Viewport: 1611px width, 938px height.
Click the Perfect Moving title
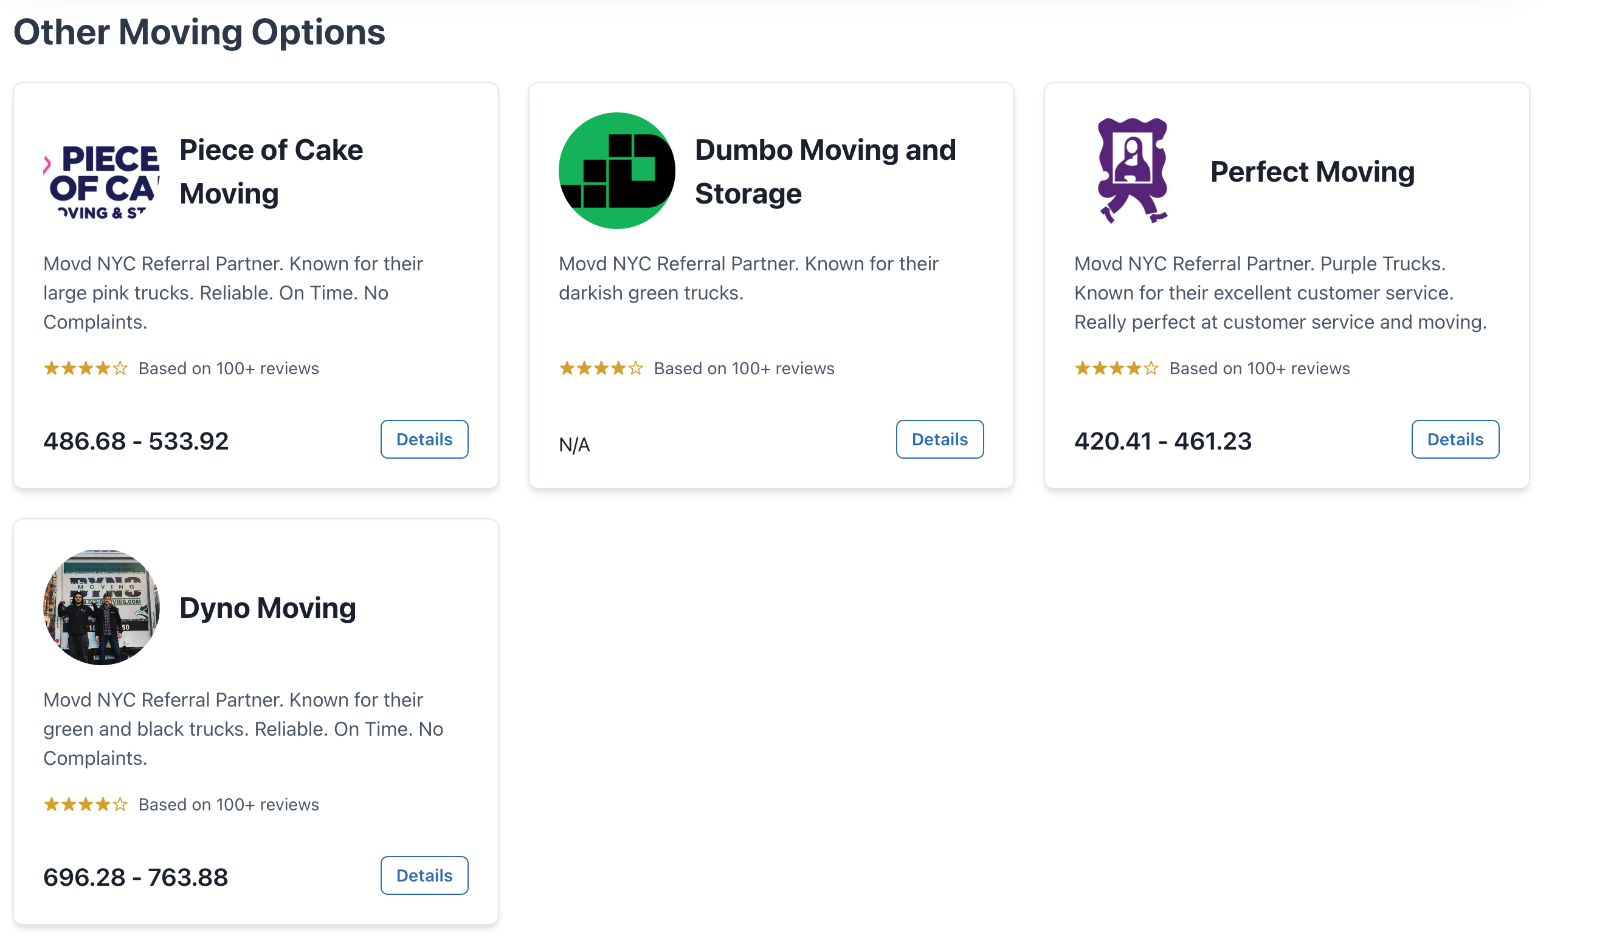tap(1312, 171)
